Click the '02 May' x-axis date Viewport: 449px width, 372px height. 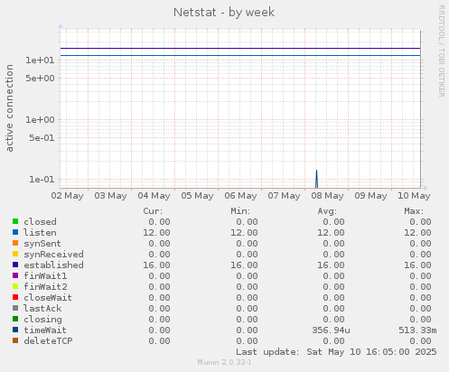[x=67, y=196]
